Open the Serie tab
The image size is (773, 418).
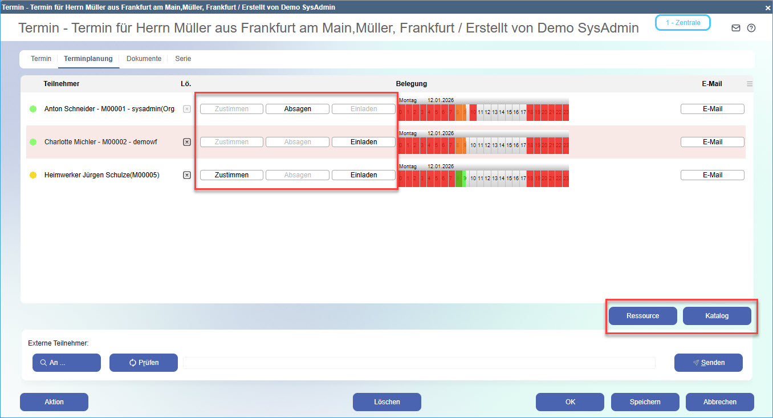point(183,58)
